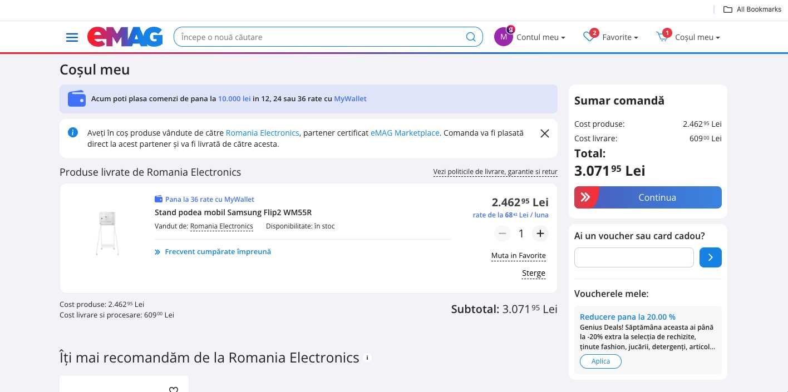788x392 pixels.
Task: Move product to Favorite list
Action: (x=518, y=256)
